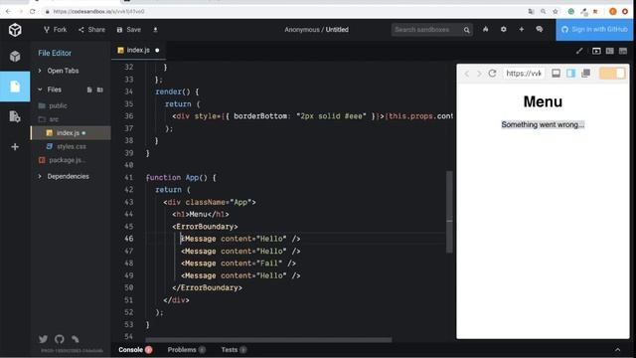Toggle preview console icon
The height and width of the screenshot is (358, 636).
[556, 73]
